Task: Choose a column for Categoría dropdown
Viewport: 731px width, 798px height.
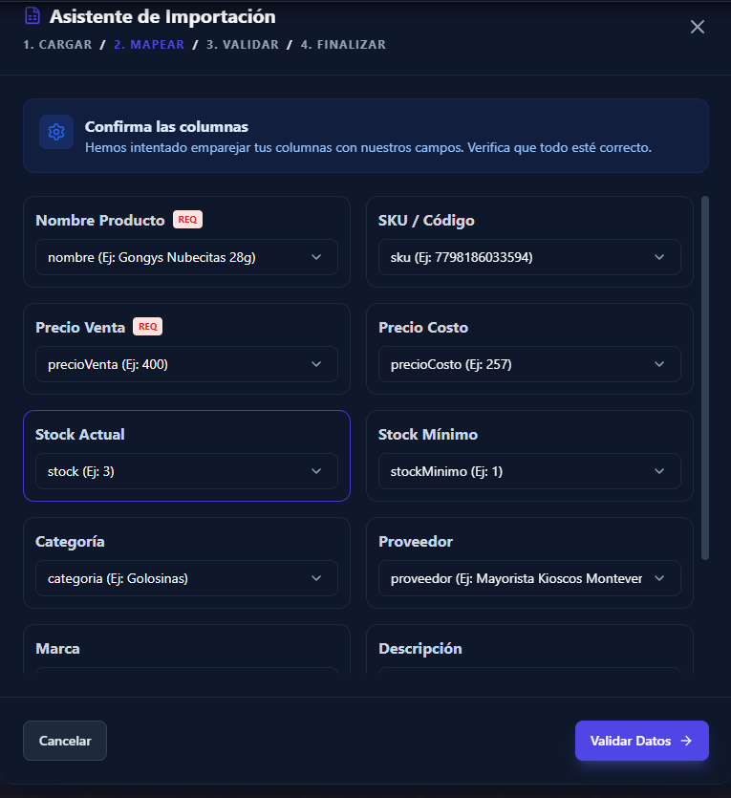Action: coord(186,578)
